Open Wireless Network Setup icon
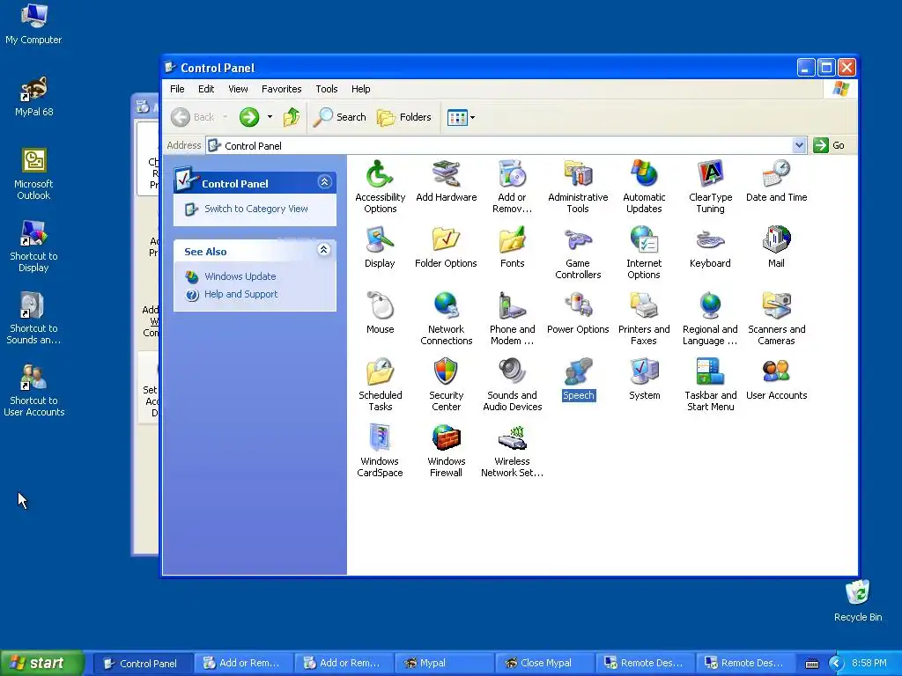Viewport: 902px width, 676px height. (512, 451)
